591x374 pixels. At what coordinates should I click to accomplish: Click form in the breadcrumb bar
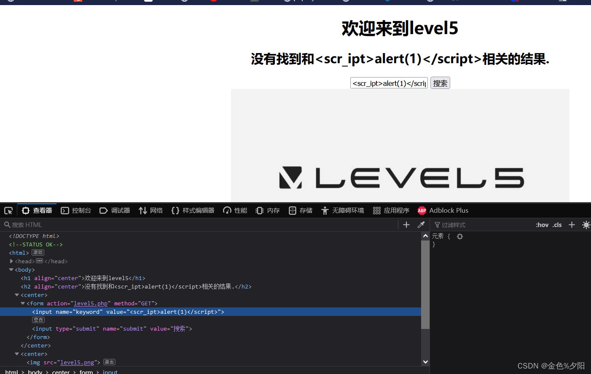click(86, 372)
